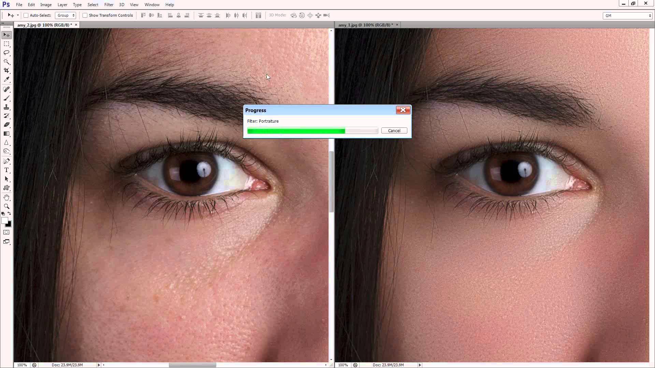Viewport: 655px width, 368px height.
Task: Select the Zoom tool
Action: point(6,206)
